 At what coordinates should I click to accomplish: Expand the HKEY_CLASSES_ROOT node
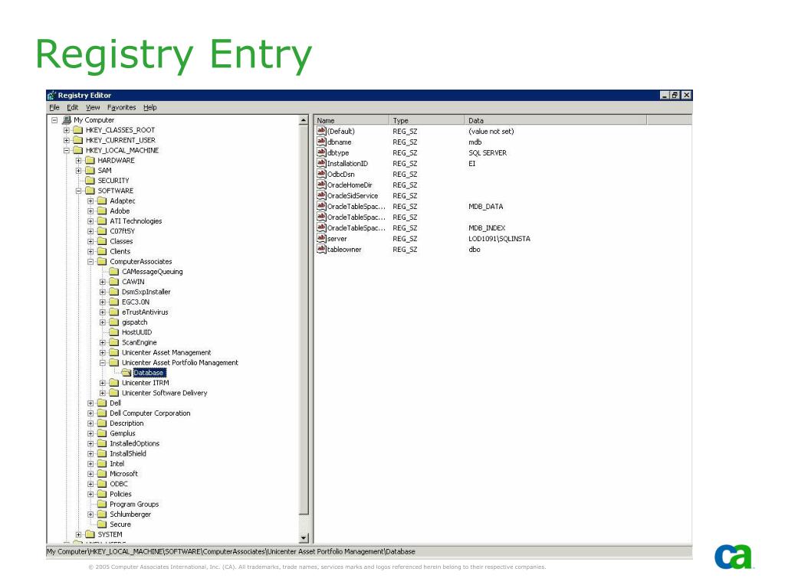pyautogui.click(x=67, y=130)
